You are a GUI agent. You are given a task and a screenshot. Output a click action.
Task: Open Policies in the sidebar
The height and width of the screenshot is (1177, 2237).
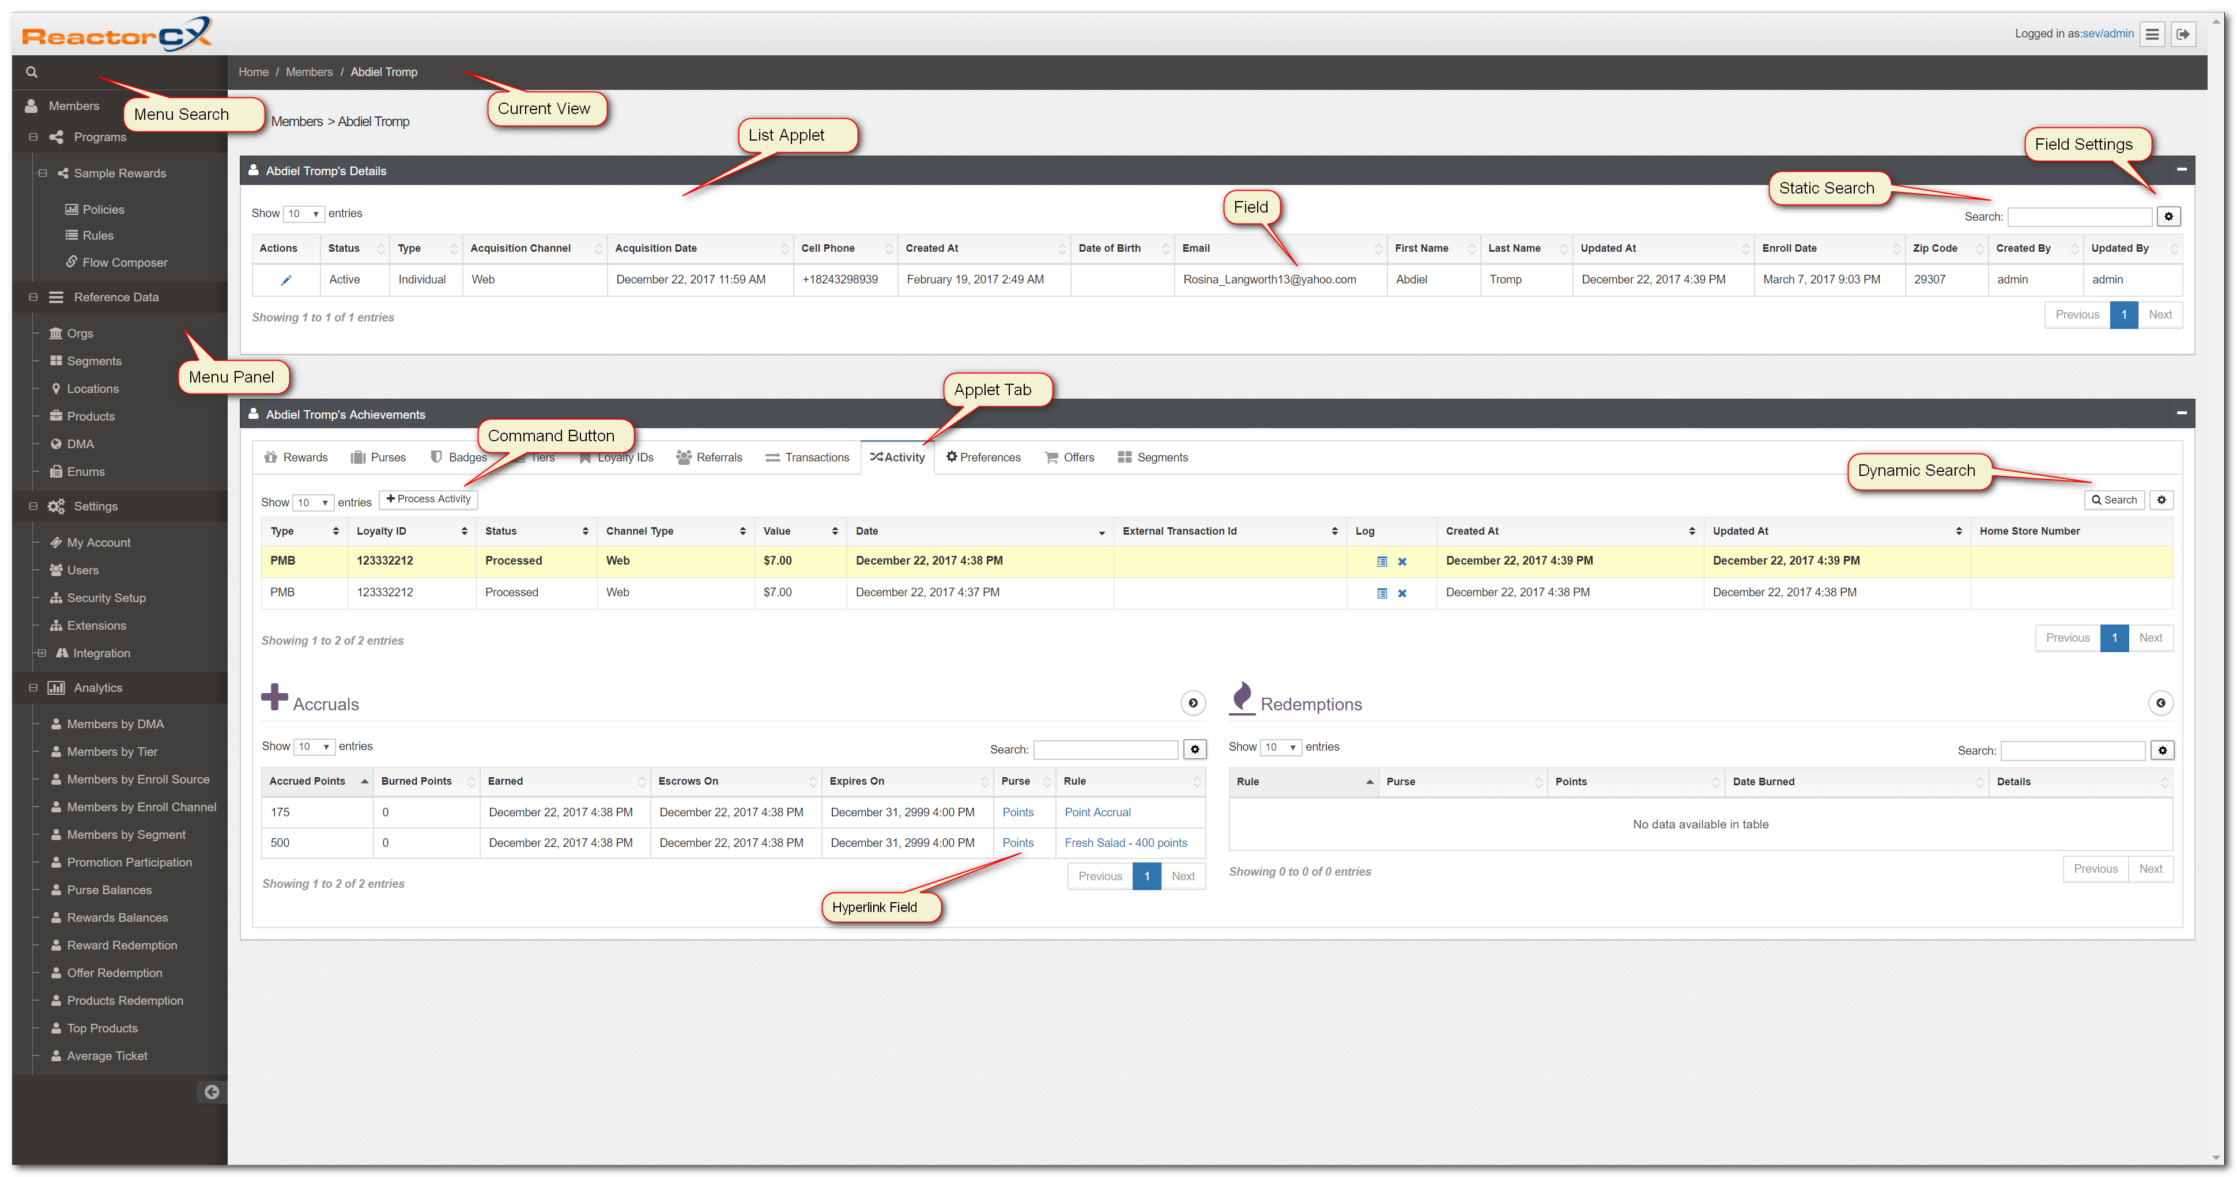(x=95, y=209)
